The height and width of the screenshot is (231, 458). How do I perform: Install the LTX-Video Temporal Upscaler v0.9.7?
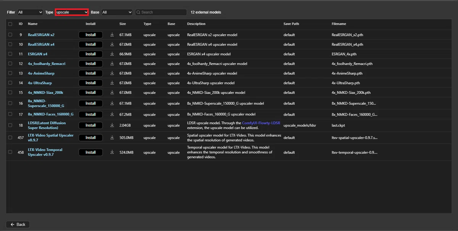coord(90,152)
